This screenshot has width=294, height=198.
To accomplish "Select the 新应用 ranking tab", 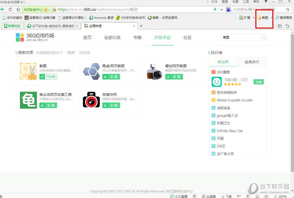I will click(x=223, y=62).
